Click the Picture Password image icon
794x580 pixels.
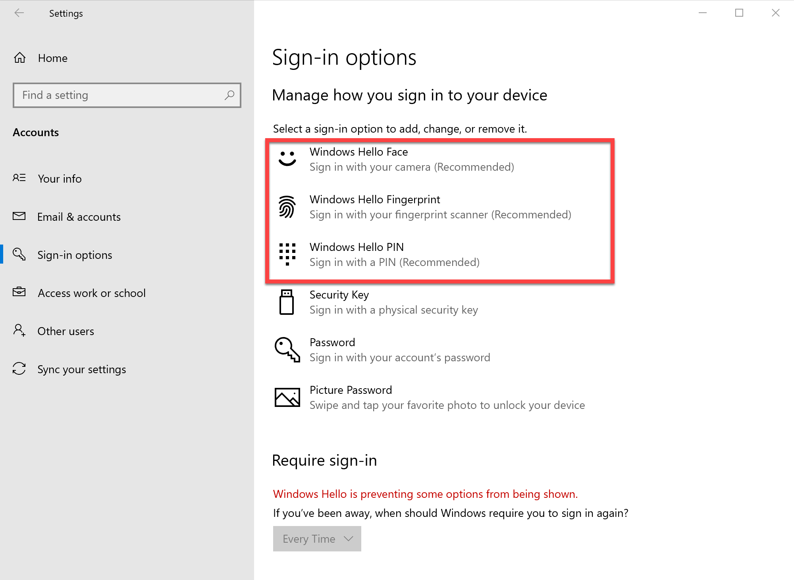(287, 397)
